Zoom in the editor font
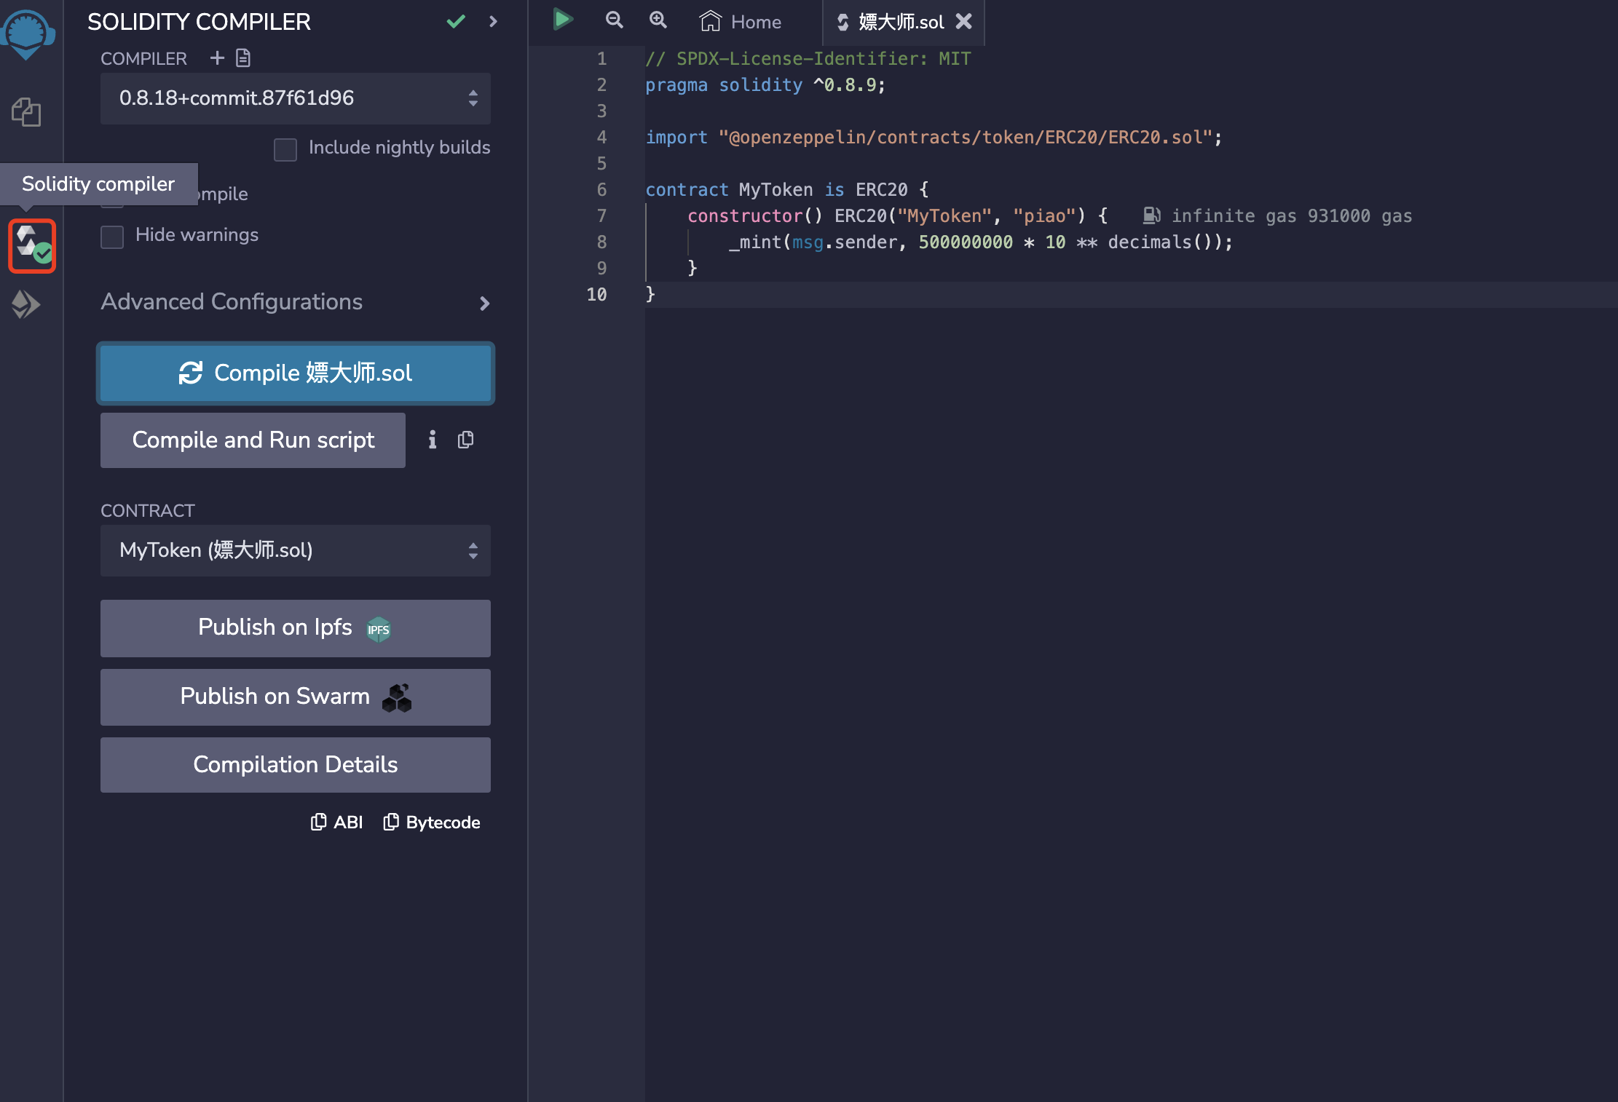 [x=658, y=20]
